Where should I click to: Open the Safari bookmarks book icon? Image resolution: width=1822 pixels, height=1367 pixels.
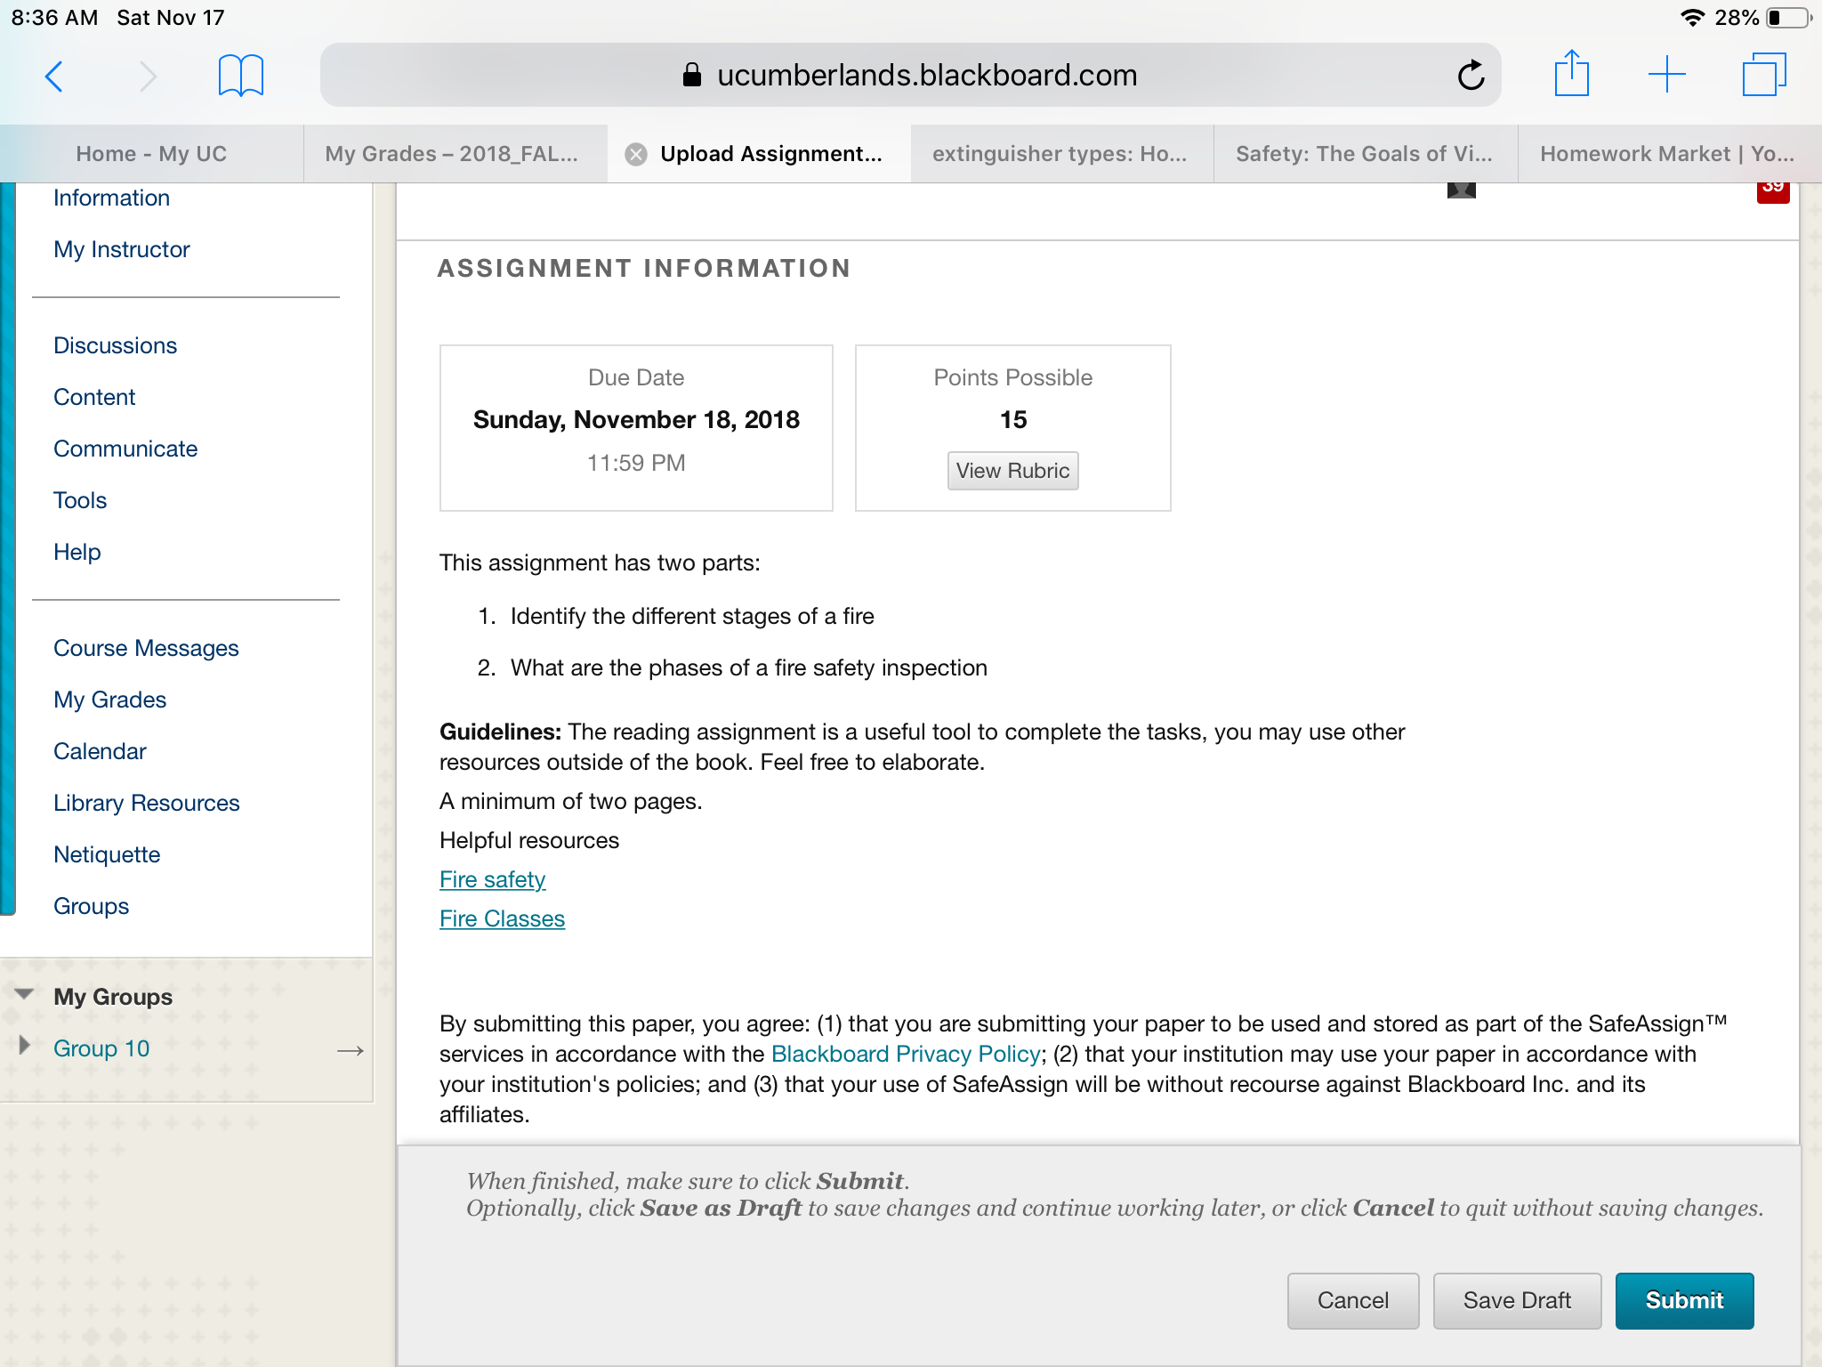point(240,76)
